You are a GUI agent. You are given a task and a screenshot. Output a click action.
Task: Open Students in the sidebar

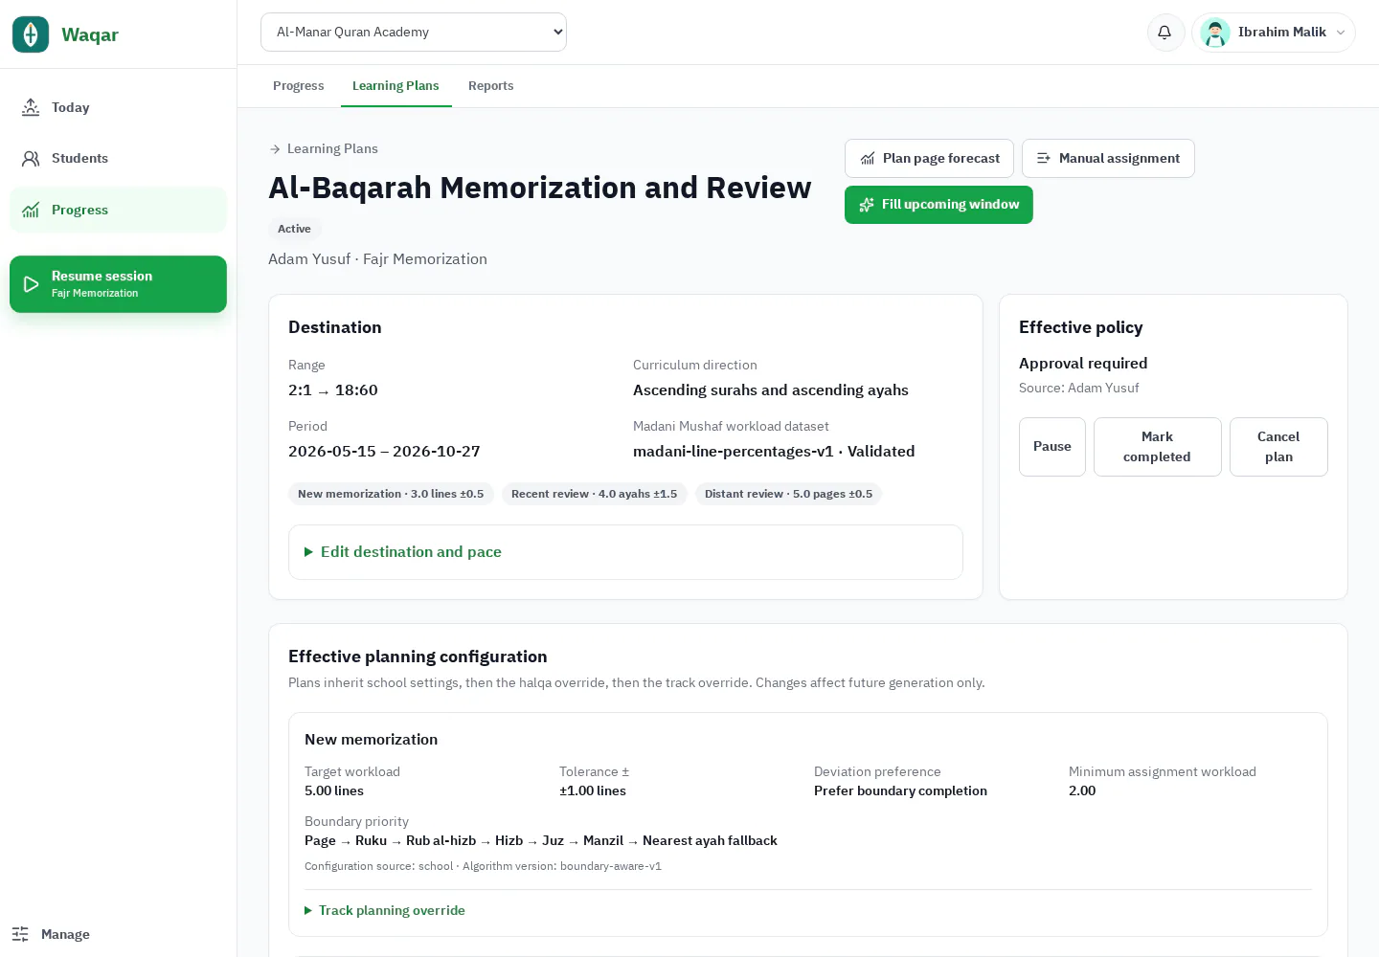[118, 159]
